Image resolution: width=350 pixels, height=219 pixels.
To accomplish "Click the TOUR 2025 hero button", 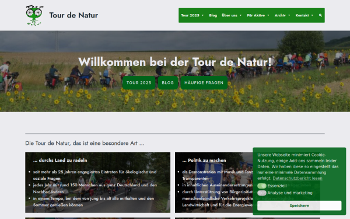I will (x=139, y=83).
